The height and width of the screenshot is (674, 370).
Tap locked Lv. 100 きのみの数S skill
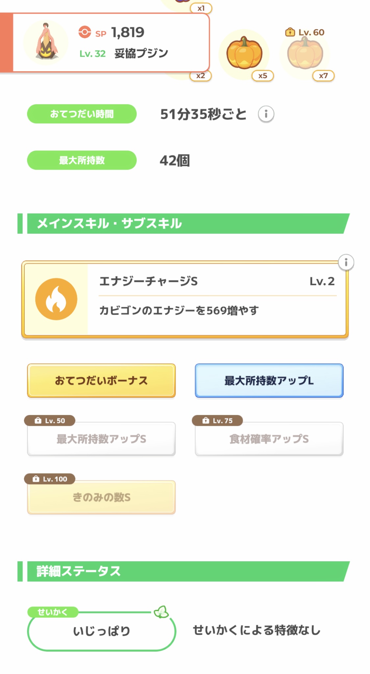[101, 497]
